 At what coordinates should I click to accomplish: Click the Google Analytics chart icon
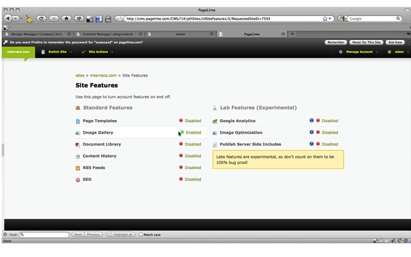click(215, 121)
